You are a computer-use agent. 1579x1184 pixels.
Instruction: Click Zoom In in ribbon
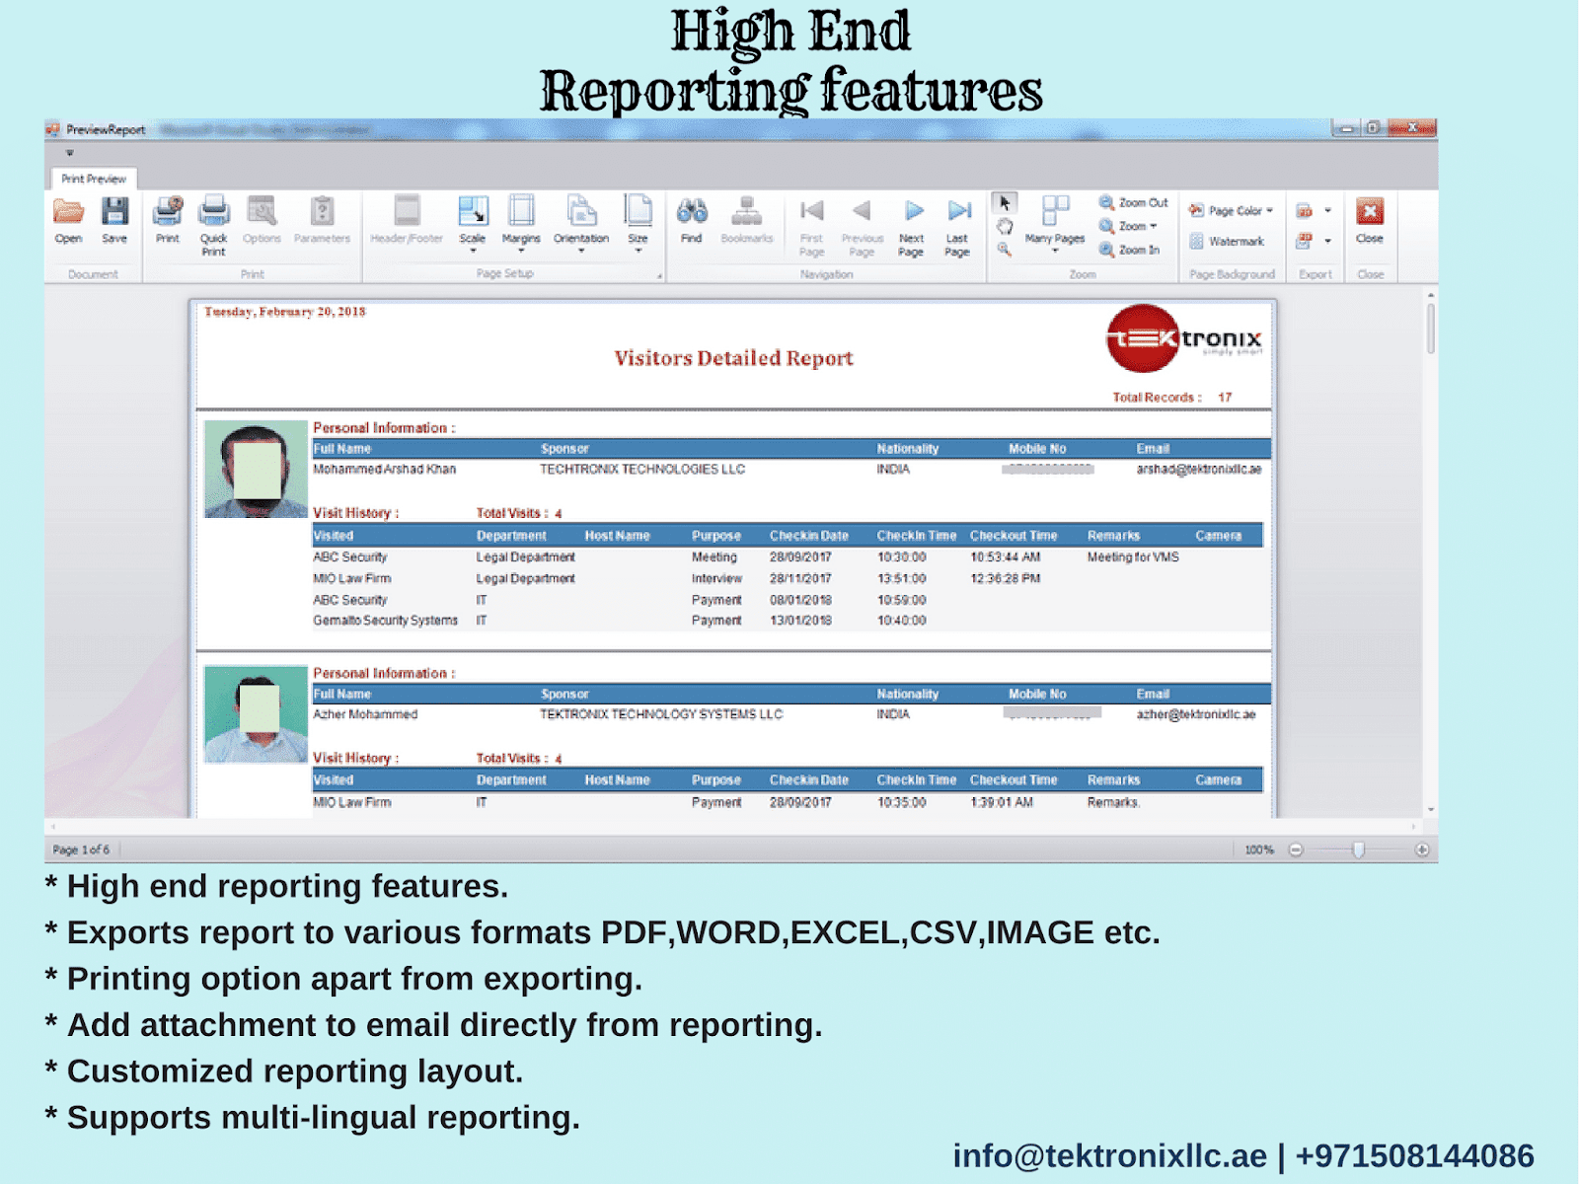tap(1130, 250)
